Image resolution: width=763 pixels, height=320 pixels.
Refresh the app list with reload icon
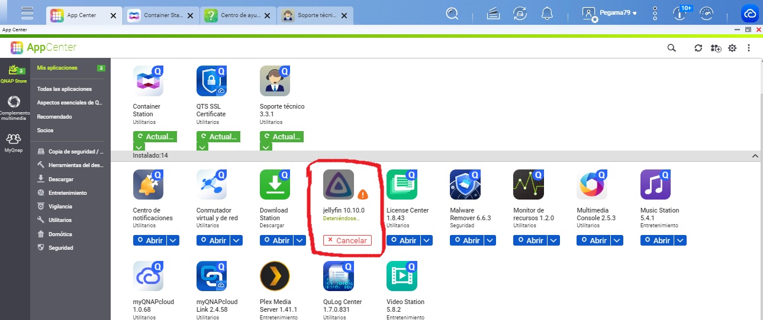[x=698, y=48]
